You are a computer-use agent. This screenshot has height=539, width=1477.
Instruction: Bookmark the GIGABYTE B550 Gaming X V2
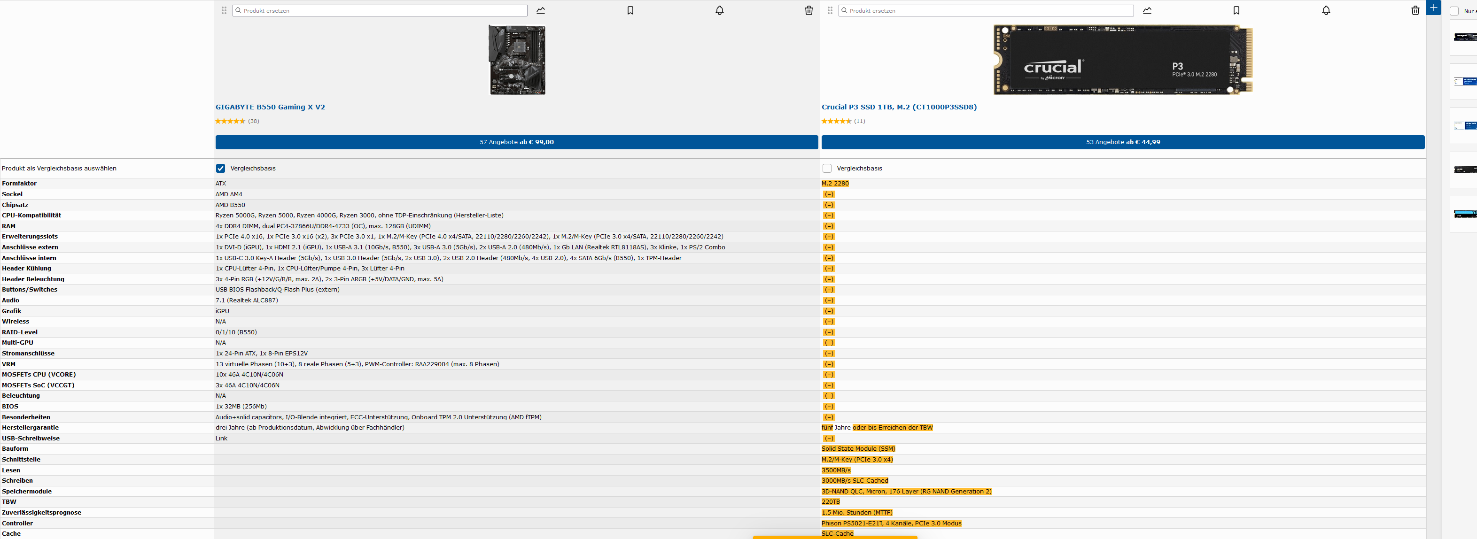coord(630,10)
